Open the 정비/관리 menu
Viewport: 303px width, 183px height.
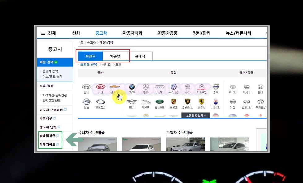click(x=201, y=33)
